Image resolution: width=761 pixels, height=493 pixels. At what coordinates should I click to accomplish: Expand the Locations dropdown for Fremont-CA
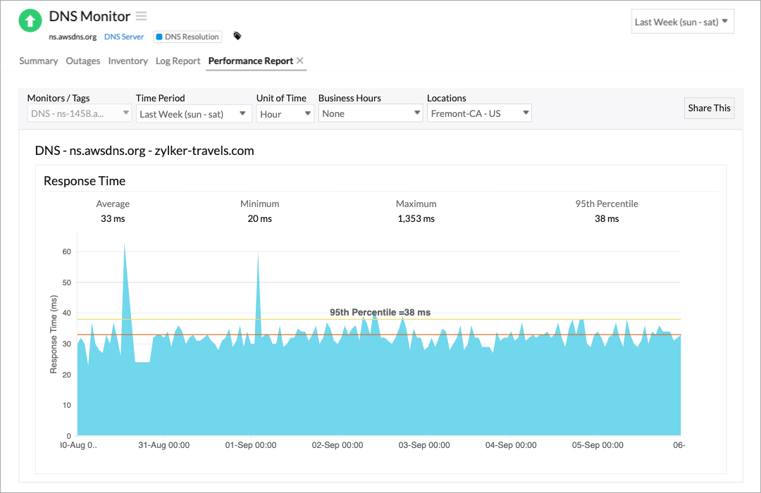(478, 113)
